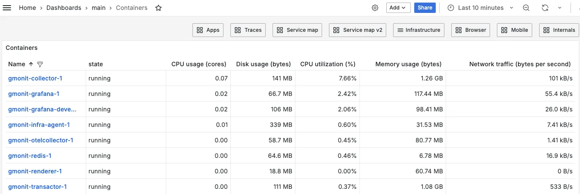Select the 339 MB disk usage cell

(x=263, y=125)
